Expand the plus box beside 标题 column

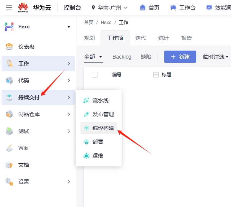[x=156, y=75]
